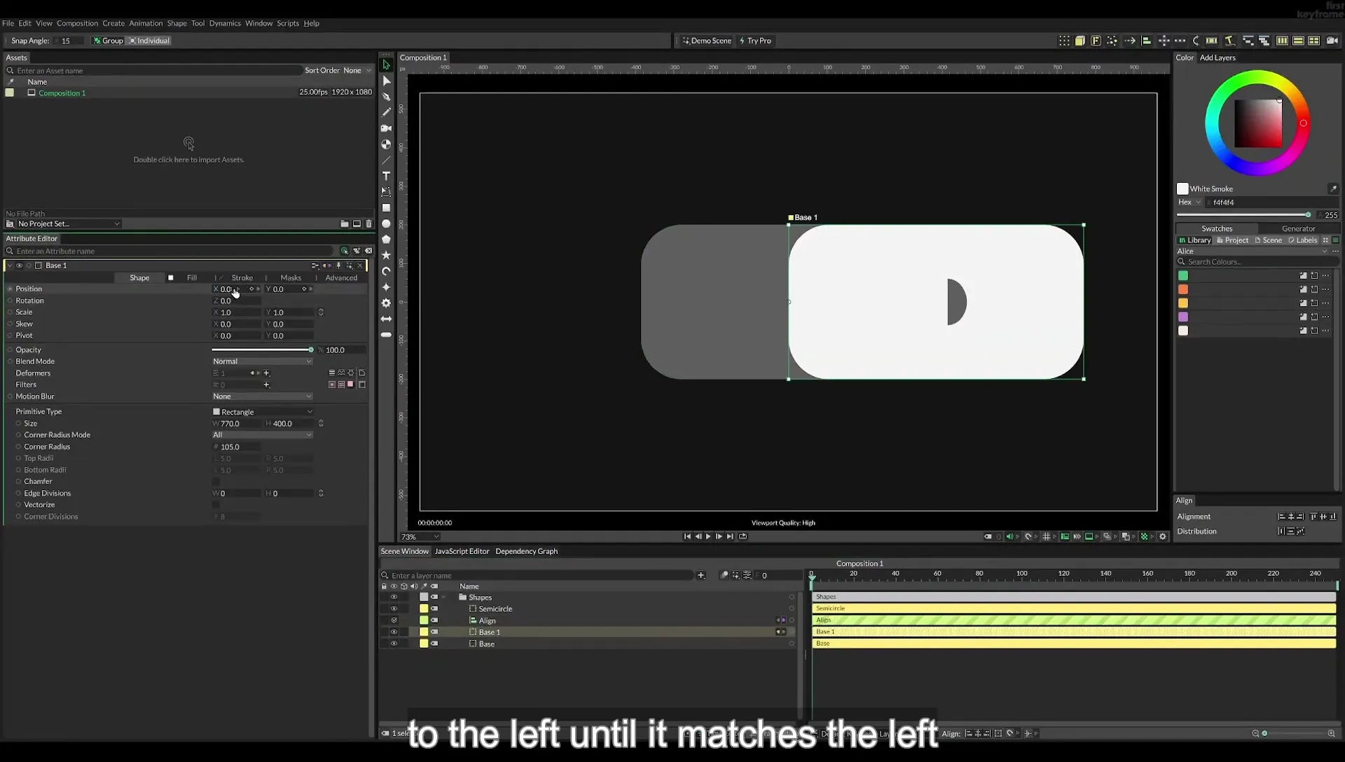Click the Demo Scene button
1345x762 pixels.
(707, 41)
